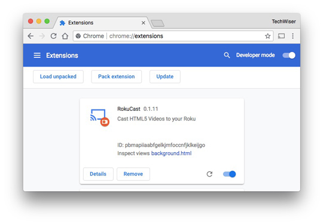Viewport: 323px width, 224px height.
Task: Click the Chrome site info icon
Action: [x=78, y=36]
